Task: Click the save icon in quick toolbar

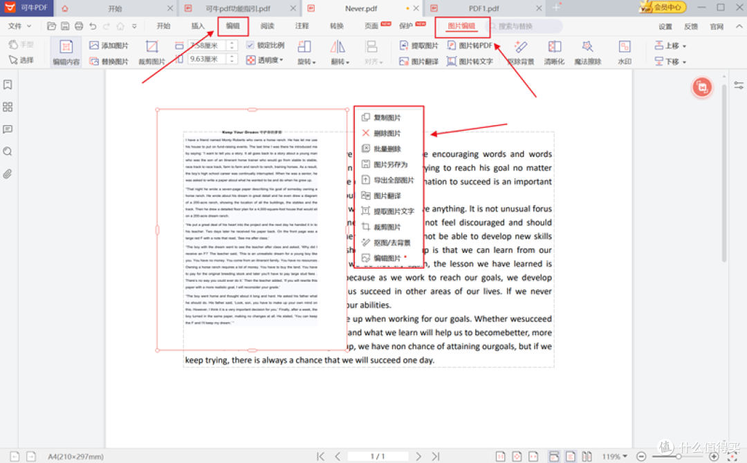Action: click(x=65, y=26)
